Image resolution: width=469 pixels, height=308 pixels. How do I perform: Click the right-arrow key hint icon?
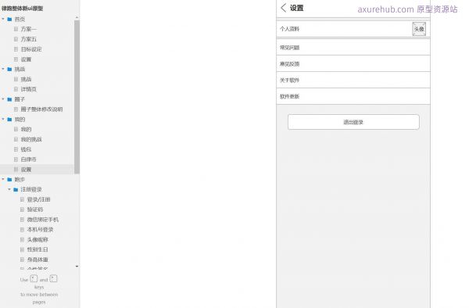coord(53,278)
